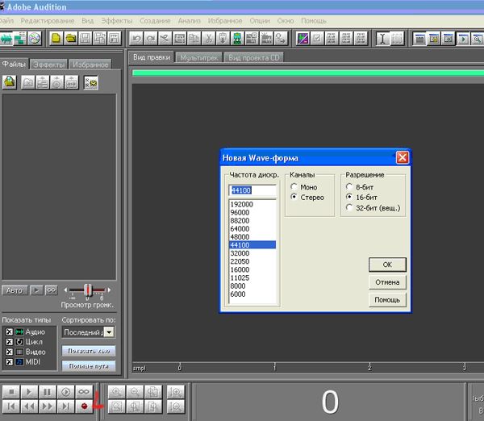Image resolution: width=484 pixels, height=421 pixels.
Task: Click the Multitrack view toolbar icon
Action: [x=20, y=39]
